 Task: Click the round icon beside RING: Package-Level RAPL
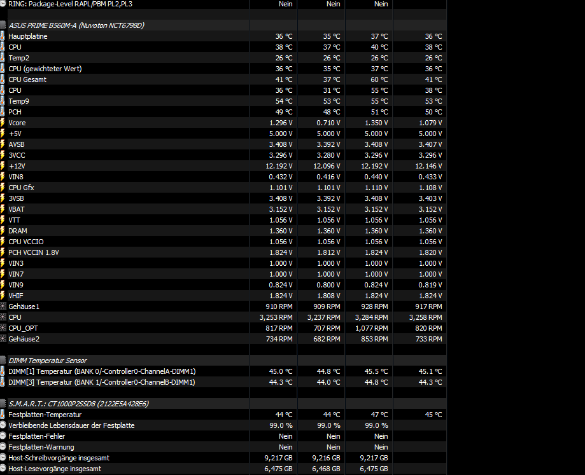tap(3, 4)
